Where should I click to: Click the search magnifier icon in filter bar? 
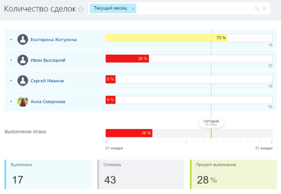tap(257, 8)
